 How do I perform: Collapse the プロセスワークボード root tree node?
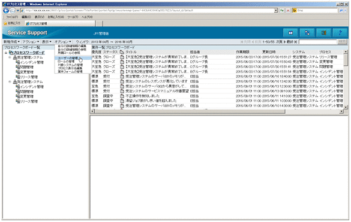[x=6, y=53]
